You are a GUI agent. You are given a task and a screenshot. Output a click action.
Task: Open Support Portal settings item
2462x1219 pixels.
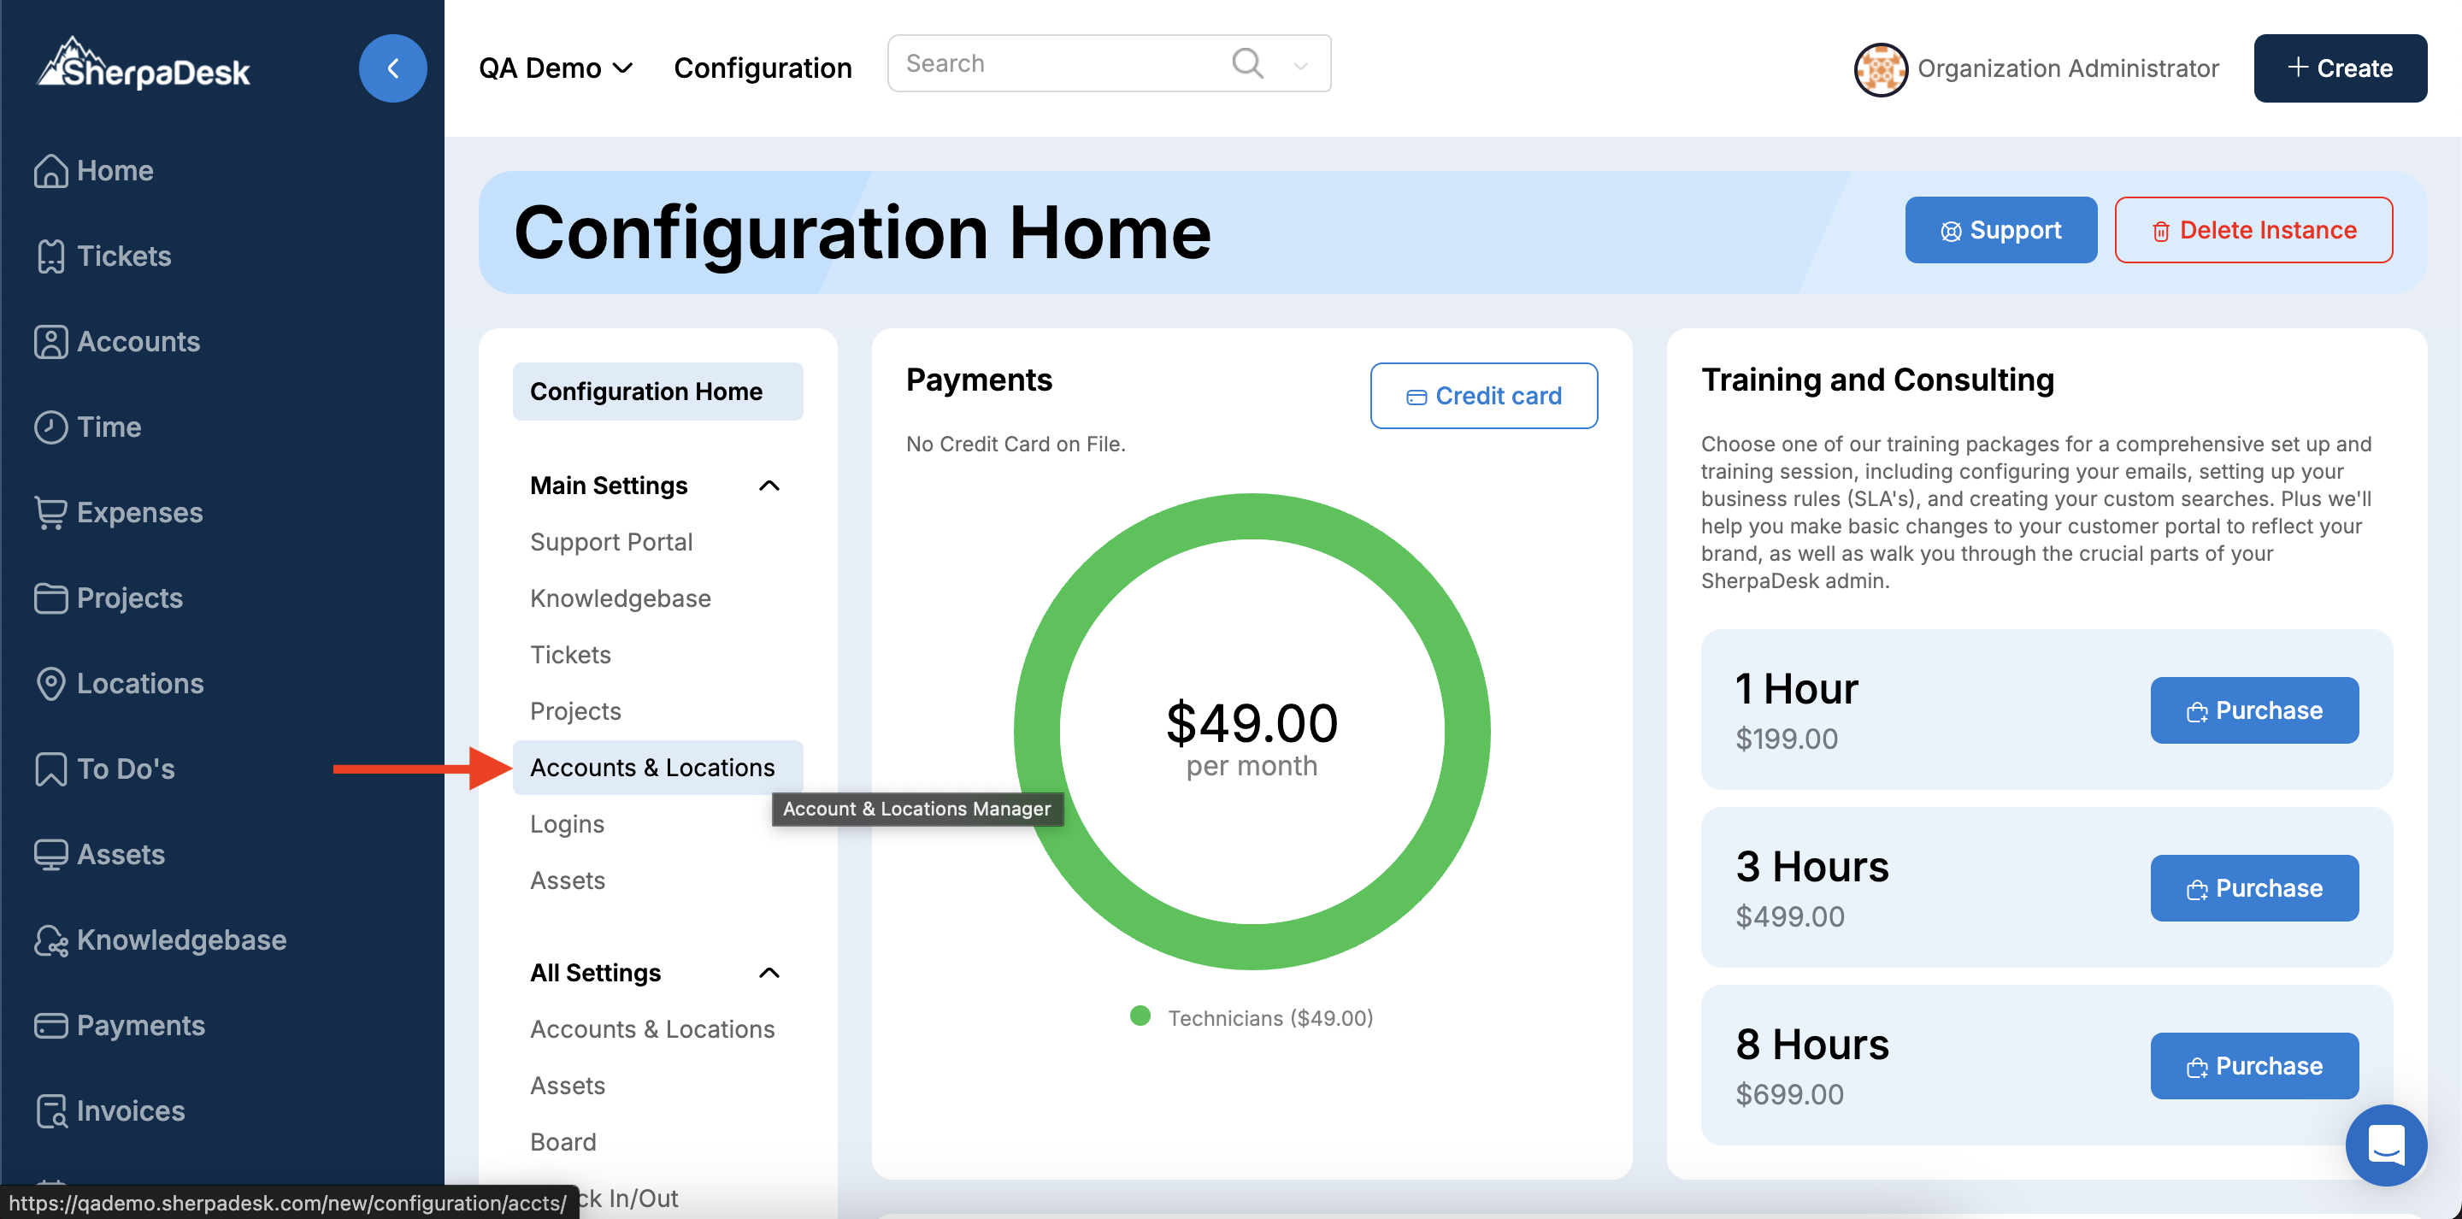click(x=610, y=541)
